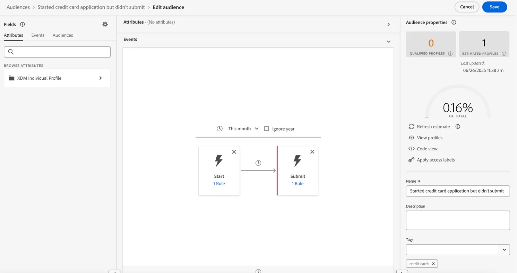Image resolution: width=517 pixels, height=273 pixels.
Task: Click the Cancel button
Action: [x=467, y=7]
